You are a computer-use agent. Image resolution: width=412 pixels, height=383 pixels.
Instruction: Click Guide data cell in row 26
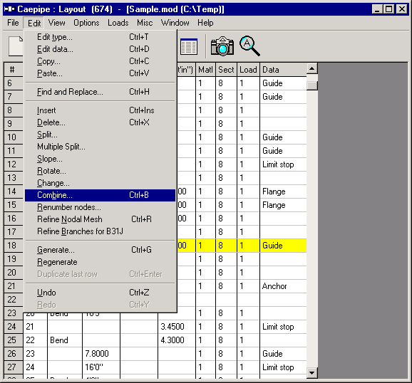coord(283,354)
